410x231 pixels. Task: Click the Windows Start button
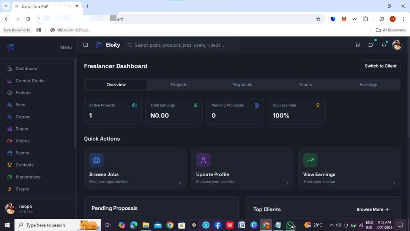(7, 225)
